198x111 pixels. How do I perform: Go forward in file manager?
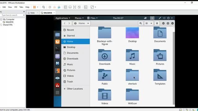[69, 23]
